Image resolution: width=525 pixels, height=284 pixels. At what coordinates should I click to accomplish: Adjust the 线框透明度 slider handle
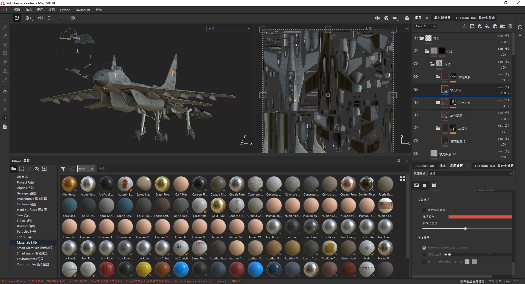pyautogui.click(x=465, y=229)
